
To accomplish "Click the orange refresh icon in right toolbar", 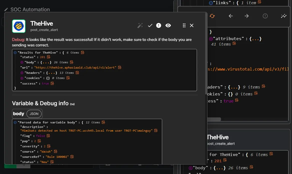I will pos(212,16).
